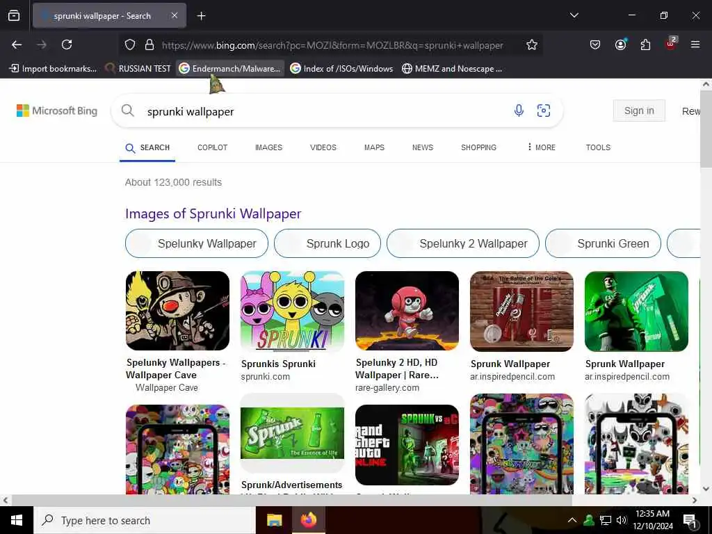712x534 pixels.
Task: Go to Microsoft Bing home logo
Action: pyautogui.click(x=57, y=111)
